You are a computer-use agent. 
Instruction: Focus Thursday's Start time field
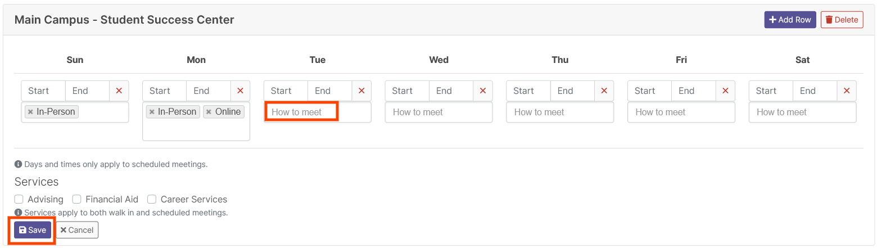[x=528, y=91]
